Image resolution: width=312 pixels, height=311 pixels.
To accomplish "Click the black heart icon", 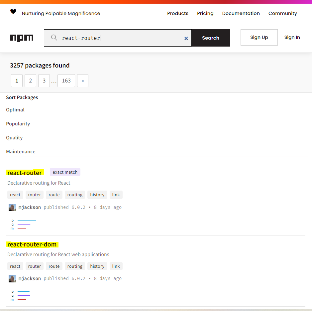I will pyautogui.click(x=13, y=12).
